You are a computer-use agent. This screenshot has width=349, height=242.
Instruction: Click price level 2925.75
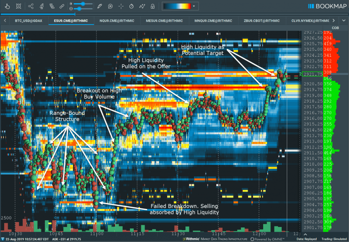click(313, 44)
